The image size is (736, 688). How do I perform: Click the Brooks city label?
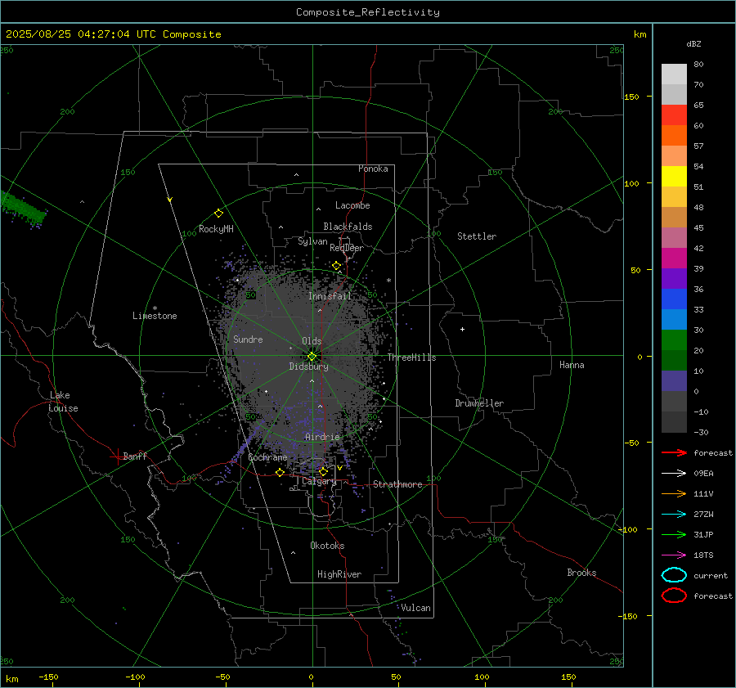click(581, 573)
